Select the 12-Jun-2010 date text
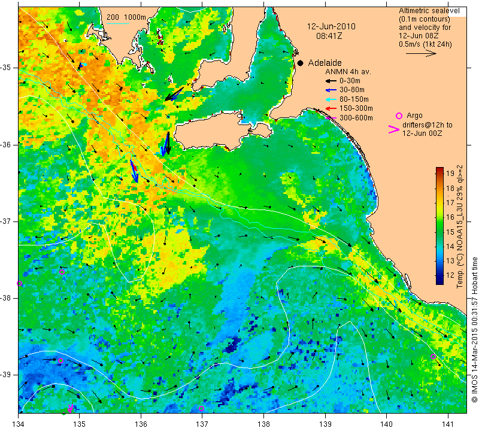The image size is (479, 431). (331, 26)
